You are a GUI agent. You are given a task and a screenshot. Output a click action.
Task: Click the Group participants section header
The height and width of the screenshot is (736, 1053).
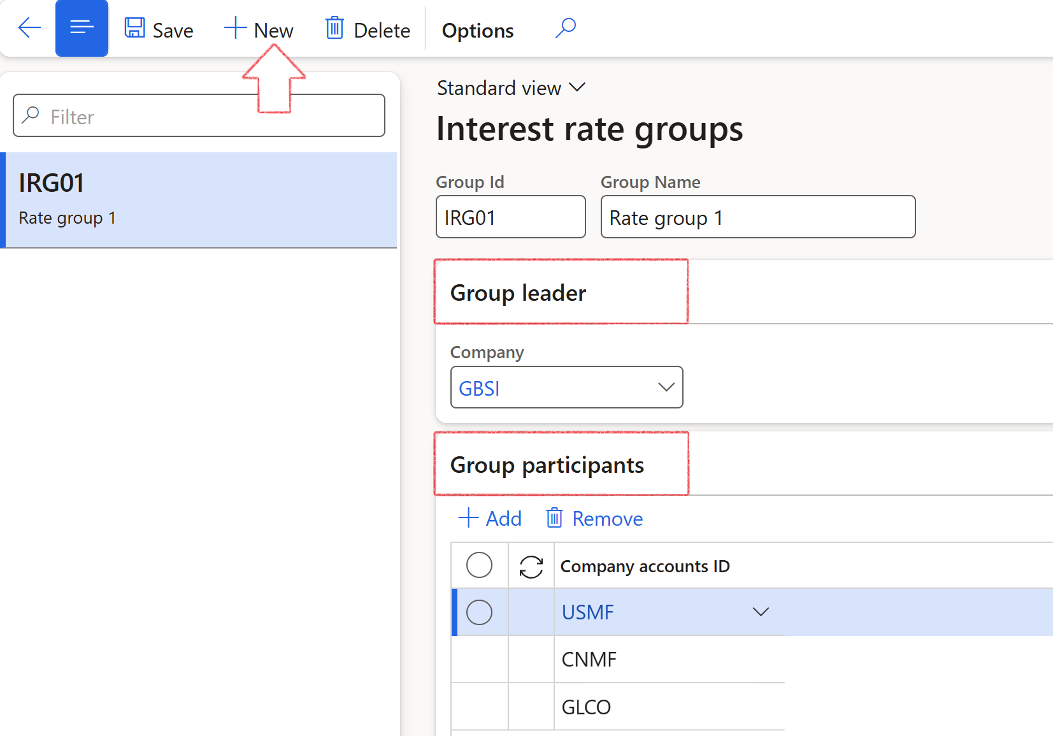547,465
